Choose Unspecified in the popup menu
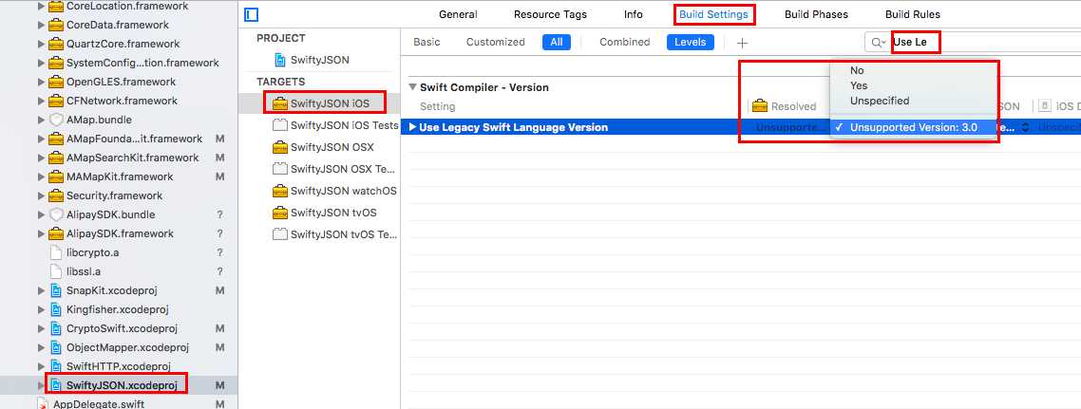Image resolution: width=1081 pixels, height=409 pixels. (x=914, y=101)
